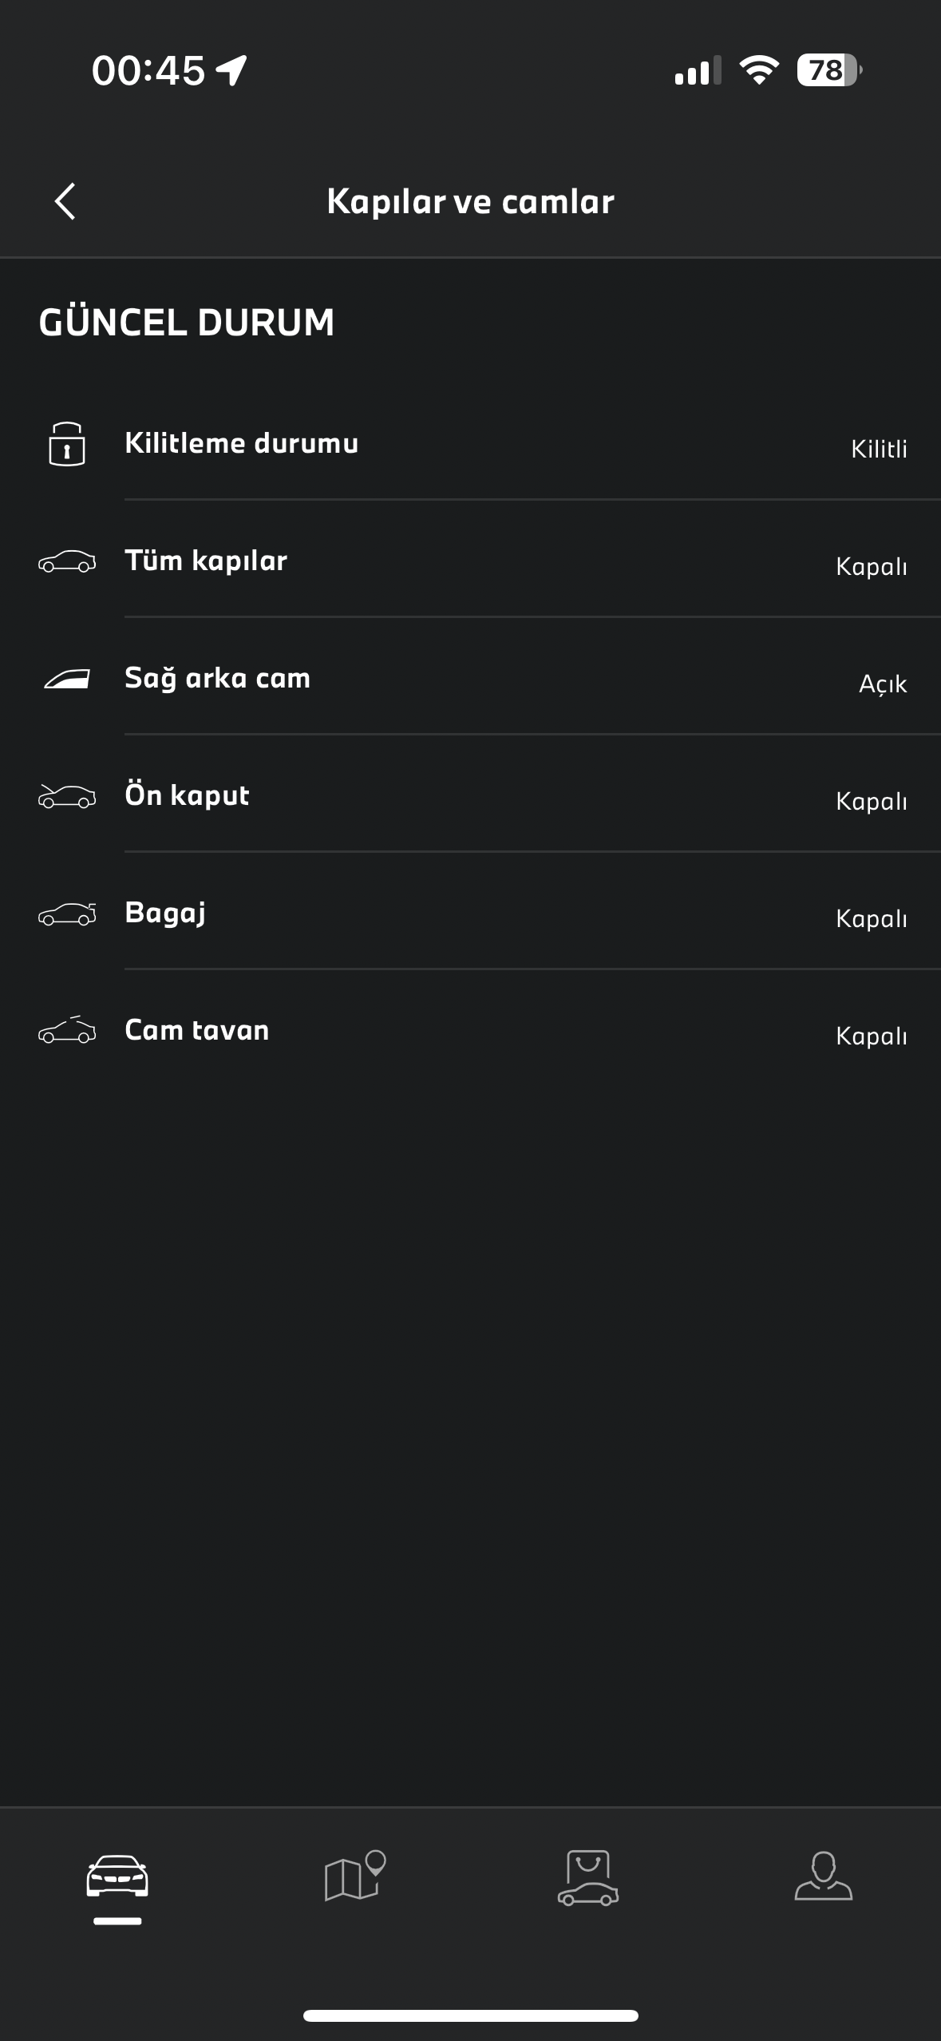Tap the trunk car icon beside Bagaj

[x=67, y=913]
